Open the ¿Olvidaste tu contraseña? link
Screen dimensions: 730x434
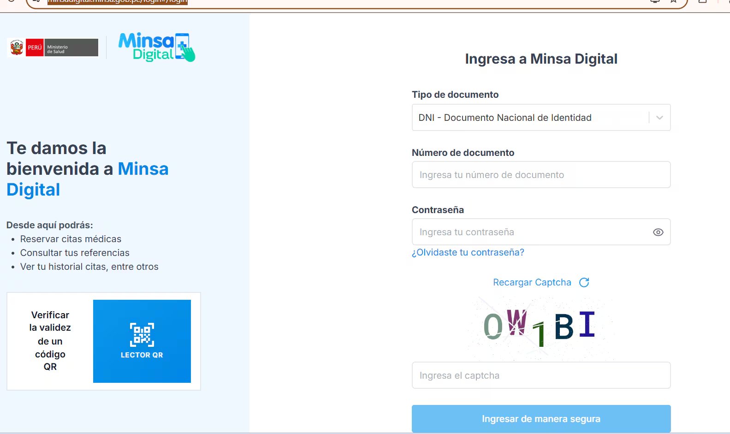(x=468, y=252)
